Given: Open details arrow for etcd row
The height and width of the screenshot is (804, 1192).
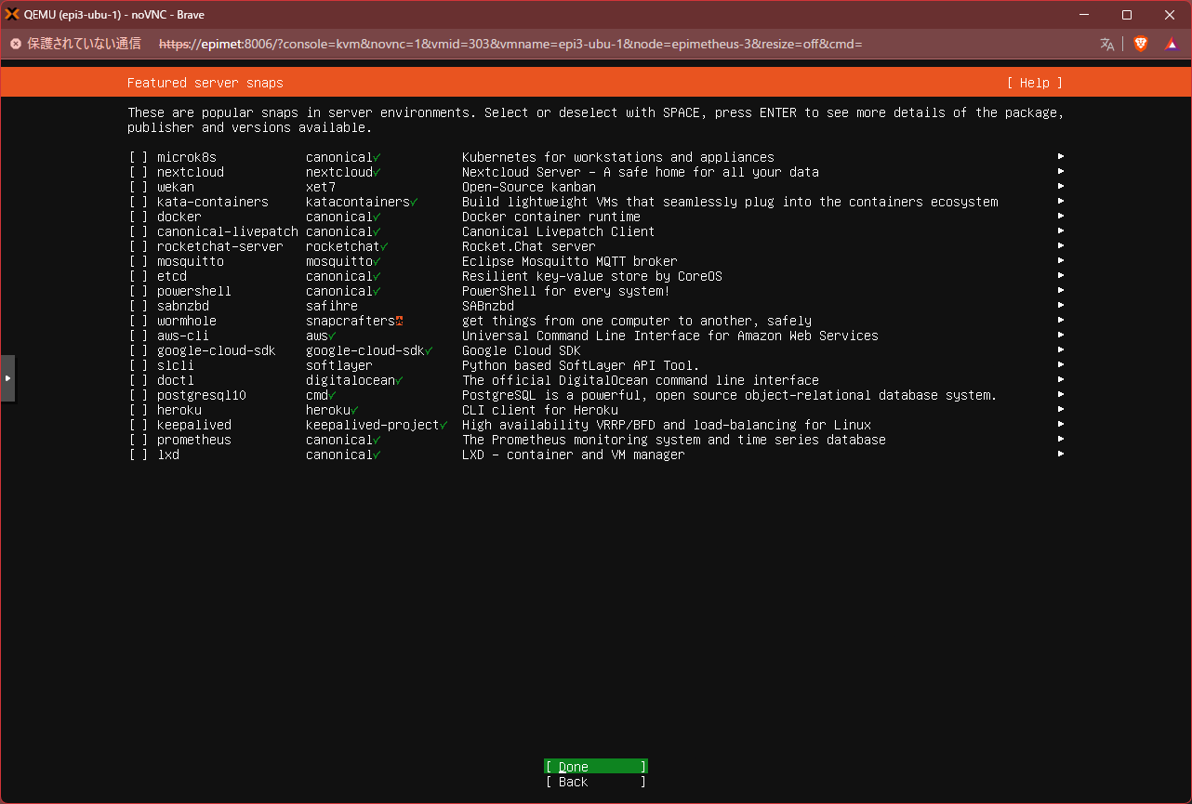Looking at the screenshot, I should pos(1061,276).
